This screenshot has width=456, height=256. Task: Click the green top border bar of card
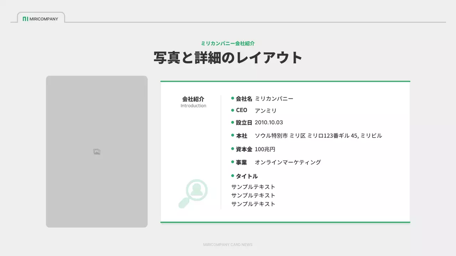[285, 81]
